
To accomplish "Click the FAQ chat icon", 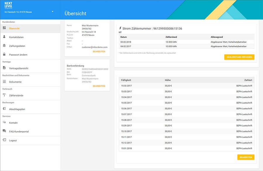I will coord(4,131).
